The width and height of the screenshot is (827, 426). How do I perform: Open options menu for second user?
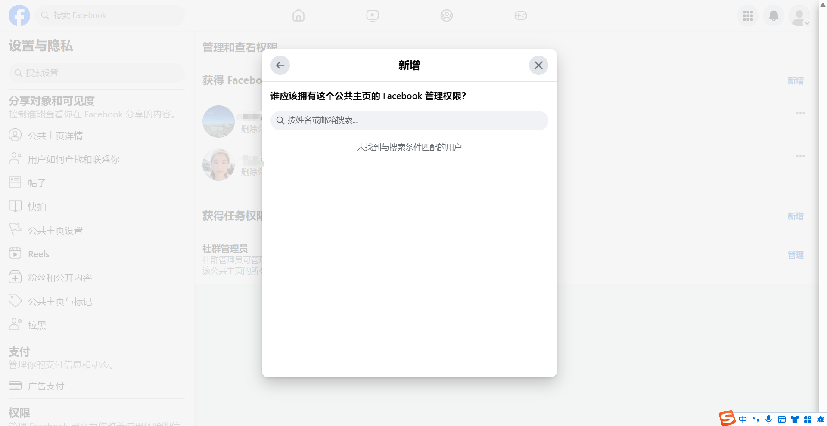800,156
